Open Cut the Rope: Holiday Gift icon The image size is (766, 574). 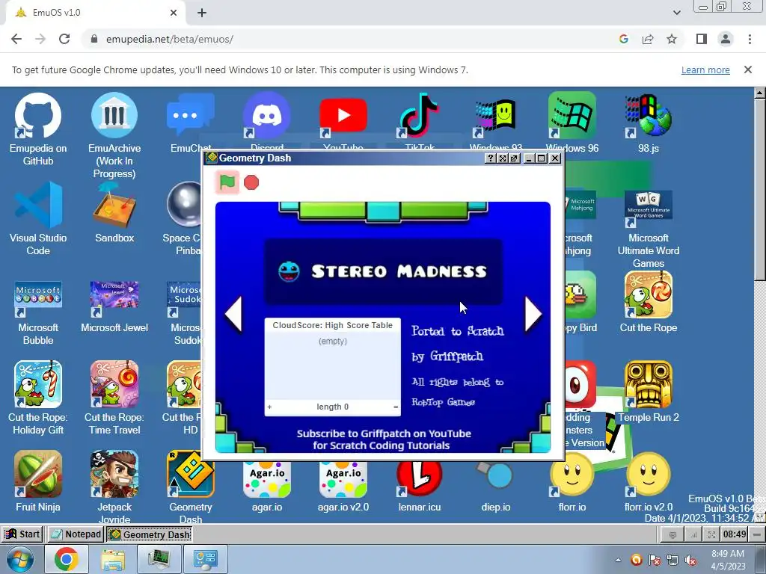(x=38, y=398)
